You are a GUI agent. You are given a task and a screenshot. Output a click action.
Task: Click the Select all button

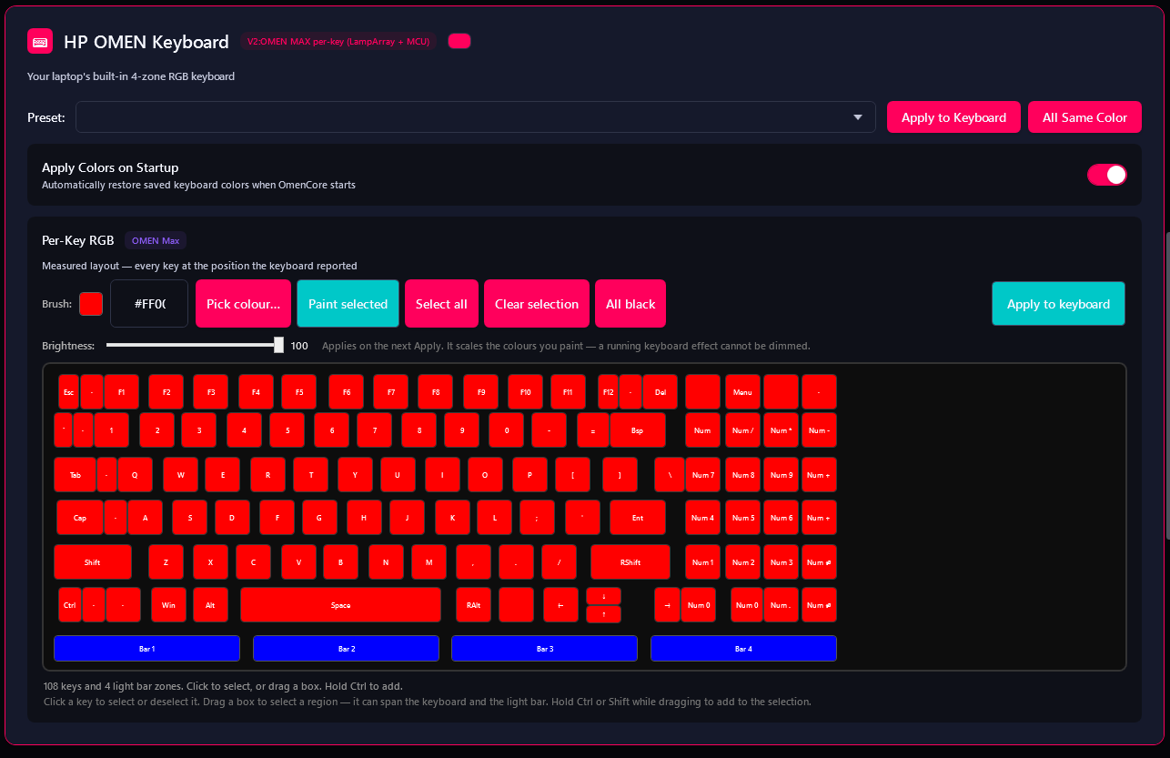click(x=441, y=304)
